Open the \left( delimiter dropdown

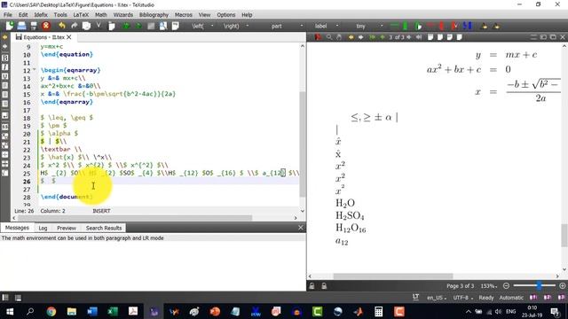tap(213, 26)
